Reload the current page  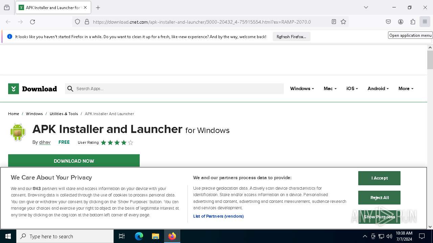(32, 22)
